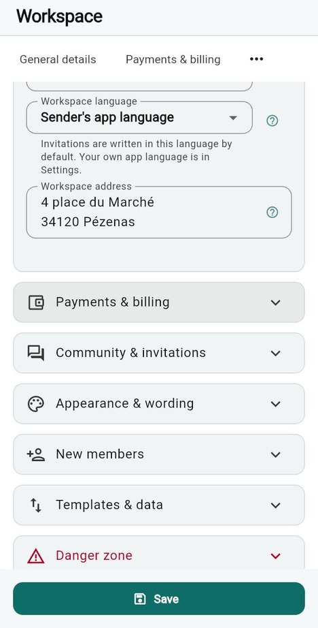This screenshot has width=318, height=628.
Task: Open help icon next to Workspace language
Action: coord(272,121)
